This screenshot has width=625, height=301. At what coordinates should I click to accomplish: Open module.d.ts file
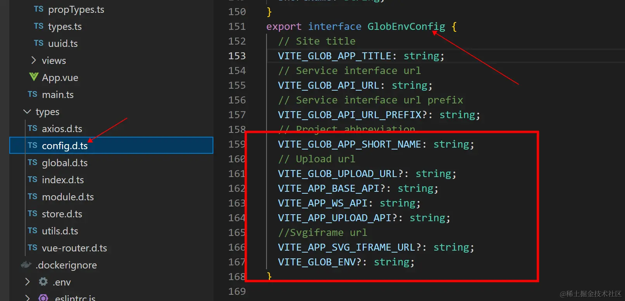[x=68, y=197]
